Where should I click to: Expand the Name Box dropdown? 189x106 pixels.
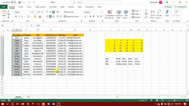coord(13,25)
